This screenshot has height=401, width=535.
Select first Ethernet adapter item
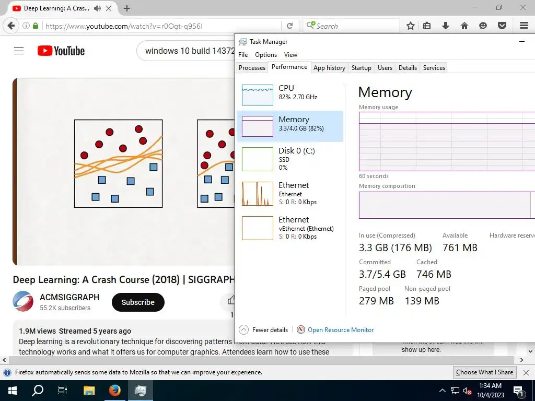[x=290, y=193]
